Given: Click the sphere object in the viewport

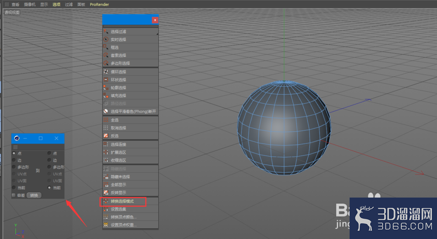Looking at the screenshot, I should (284, 128).
